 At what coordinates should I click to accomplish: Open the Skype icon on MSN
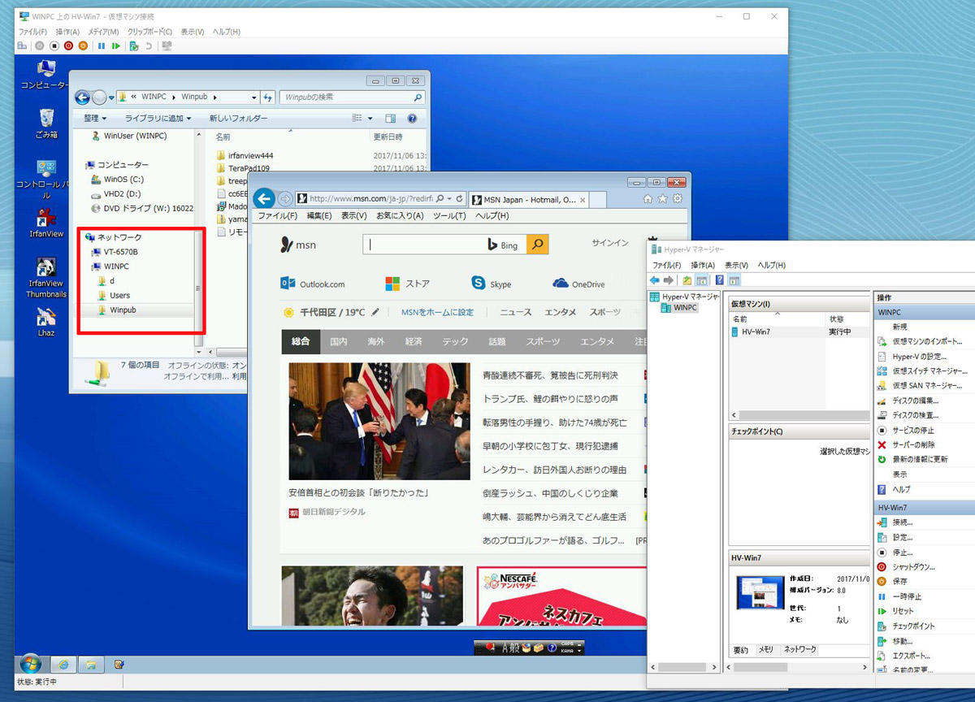tap(479, 284)
